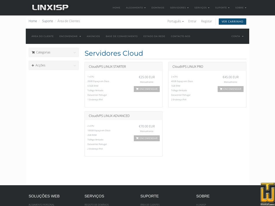275x206 pixels.
Task: Expand the Acções panel chevron
Action: coord(75,66)
